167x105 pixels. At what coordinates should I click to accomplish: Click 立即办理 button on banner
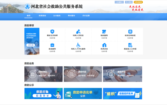[x=30, y=45]
